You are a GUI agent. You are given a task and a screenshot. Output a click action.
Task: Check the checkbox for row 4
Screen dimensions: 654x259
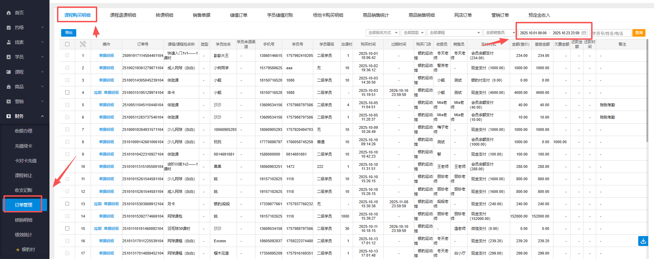tap(67, 92)
